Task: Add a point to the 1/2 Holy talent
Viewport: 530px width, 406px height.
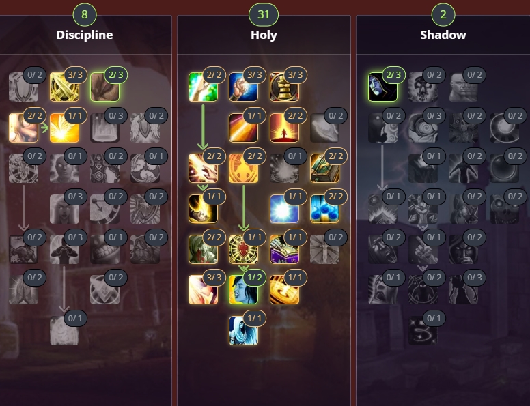Action: click(x=243, y=290)
